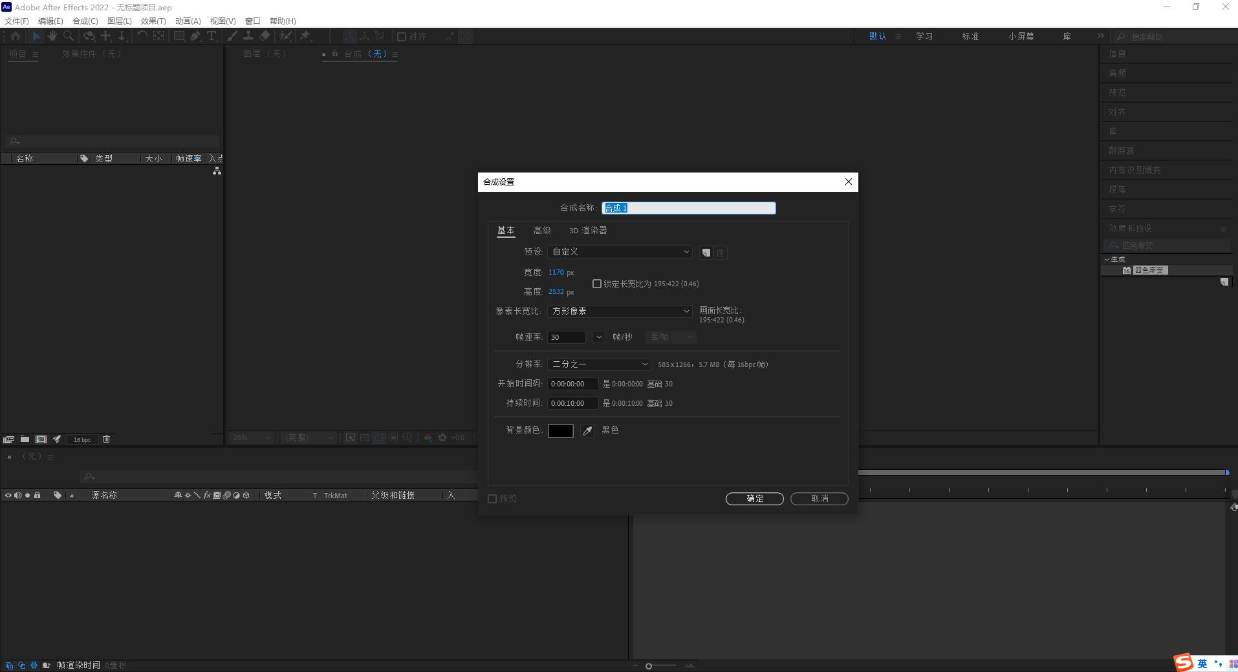Click the black background color swatch
Image resolution: width=1238 pixels, height=672 pixels.
(561, 431)
